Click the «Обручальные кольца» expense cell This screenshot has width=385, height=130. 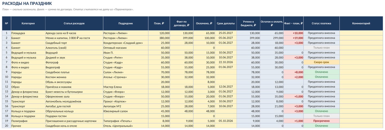(74, 111)
